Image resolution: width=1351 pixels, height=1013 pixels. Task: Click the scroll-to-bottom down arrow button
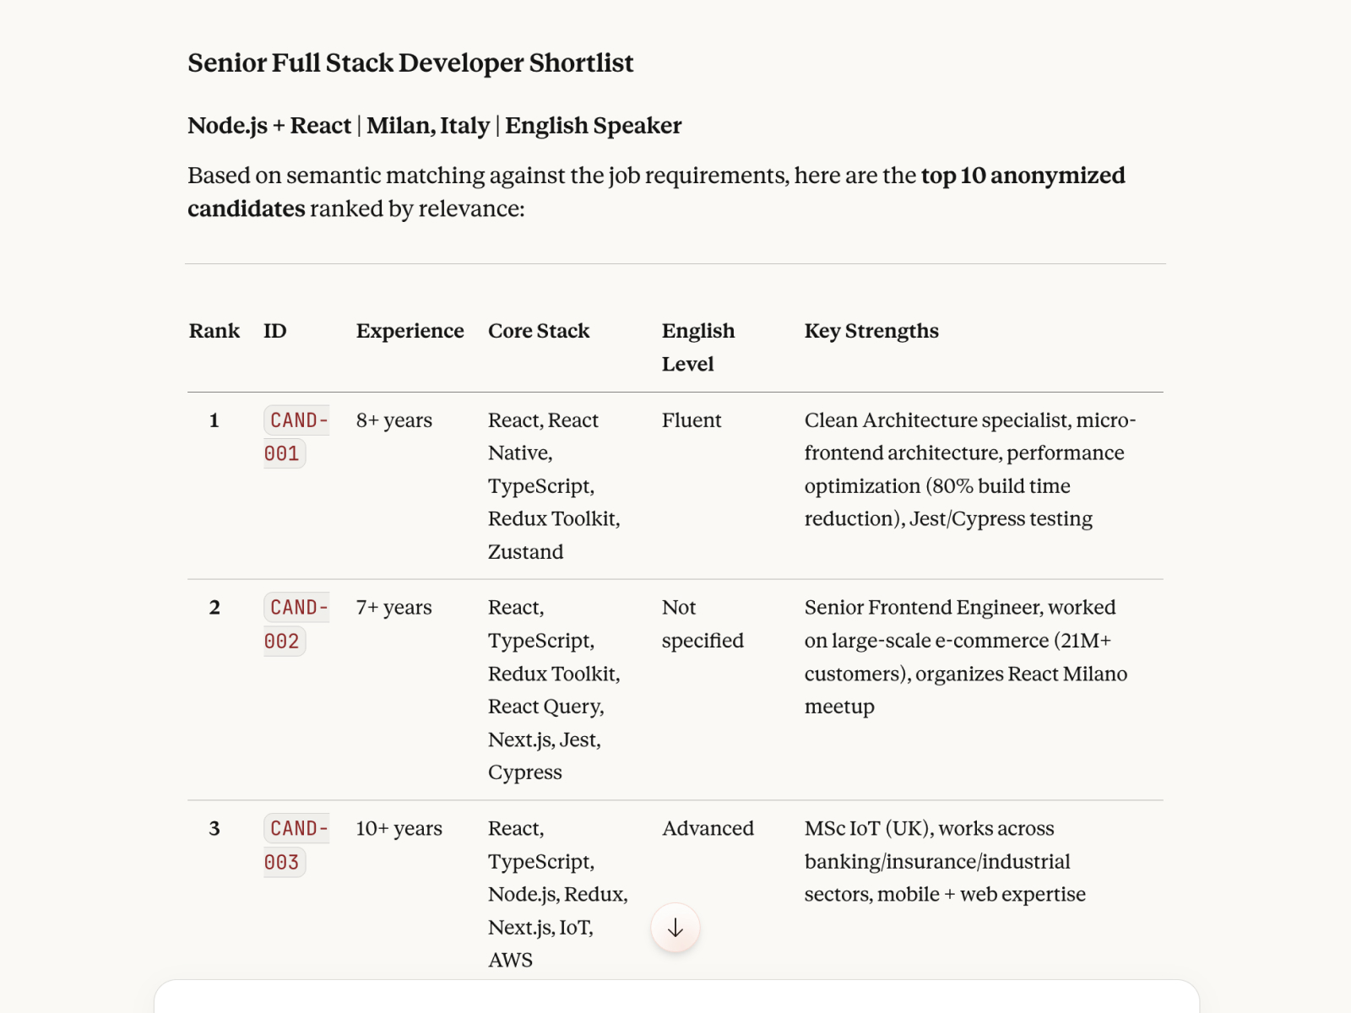click(x=675, y=929)
